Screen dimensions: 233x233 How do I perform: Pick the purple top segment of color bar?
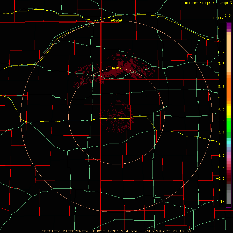(229, 26)
